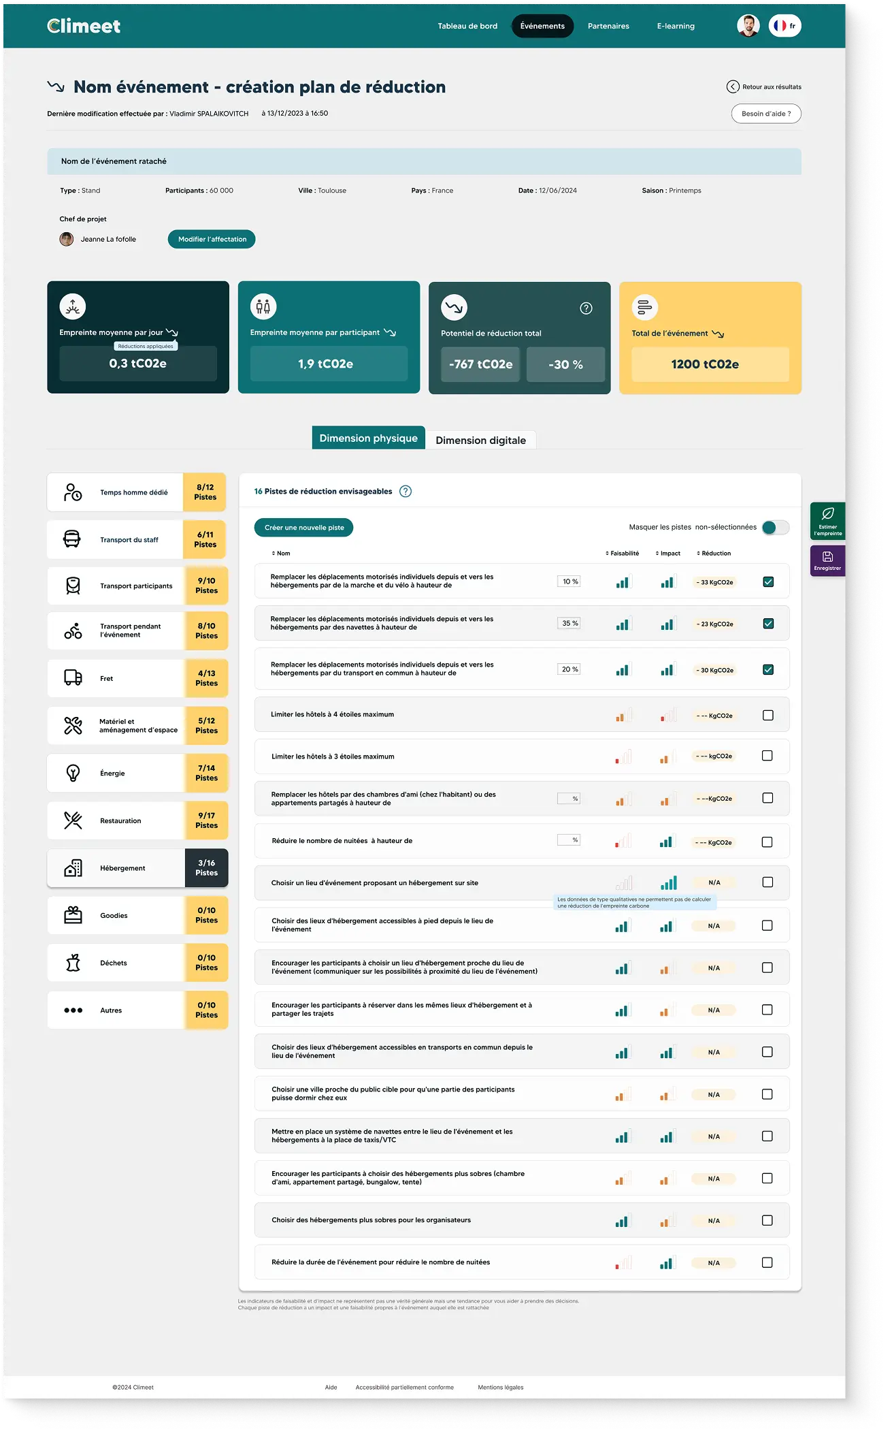
Task: Click the Empreinte moyenne par jour card icon
Action: [72, 306]
